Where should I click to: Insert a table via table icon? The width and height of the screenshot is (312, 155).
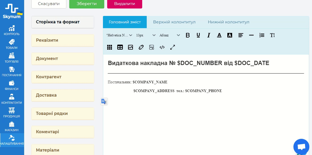(120, 47)
